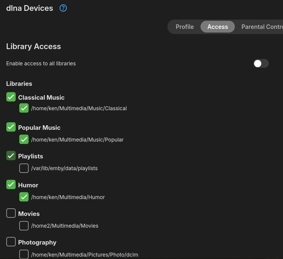The width and height of the screenshot is (283, 259).
Task: Click the Movies library label
Action: (29, 214)
